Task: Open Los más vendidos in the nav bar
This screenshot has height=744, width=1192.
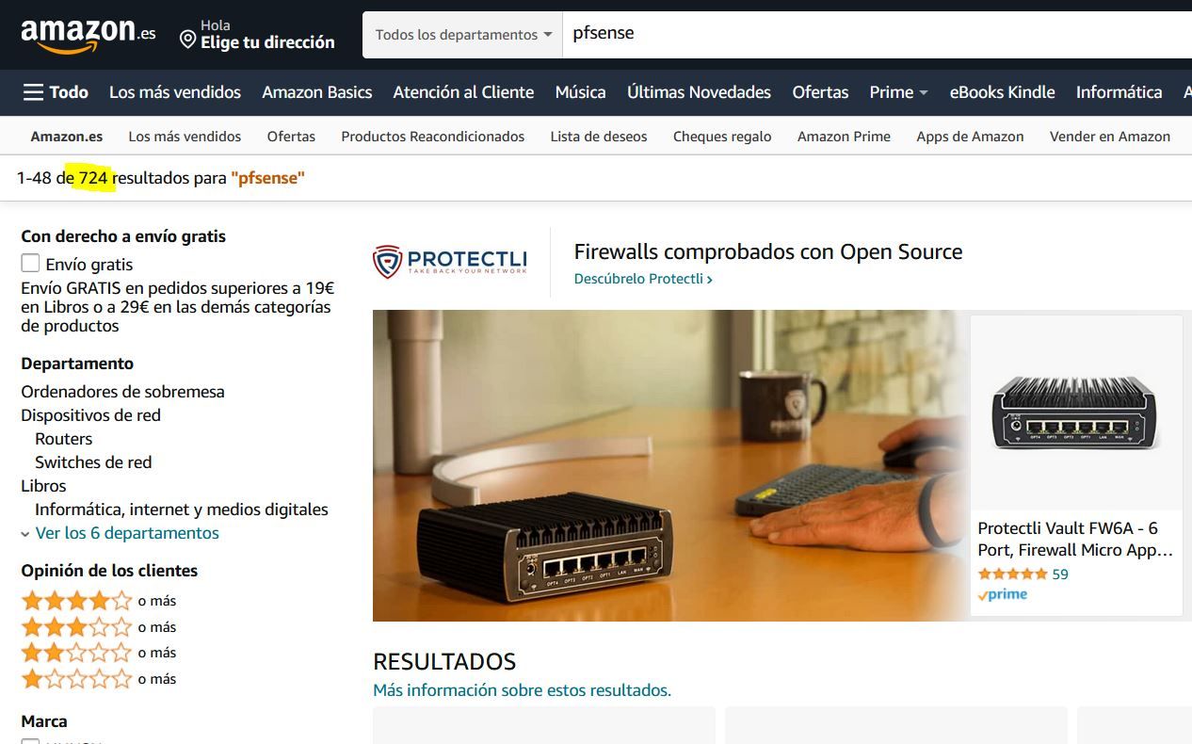Action: pos(175,92)
